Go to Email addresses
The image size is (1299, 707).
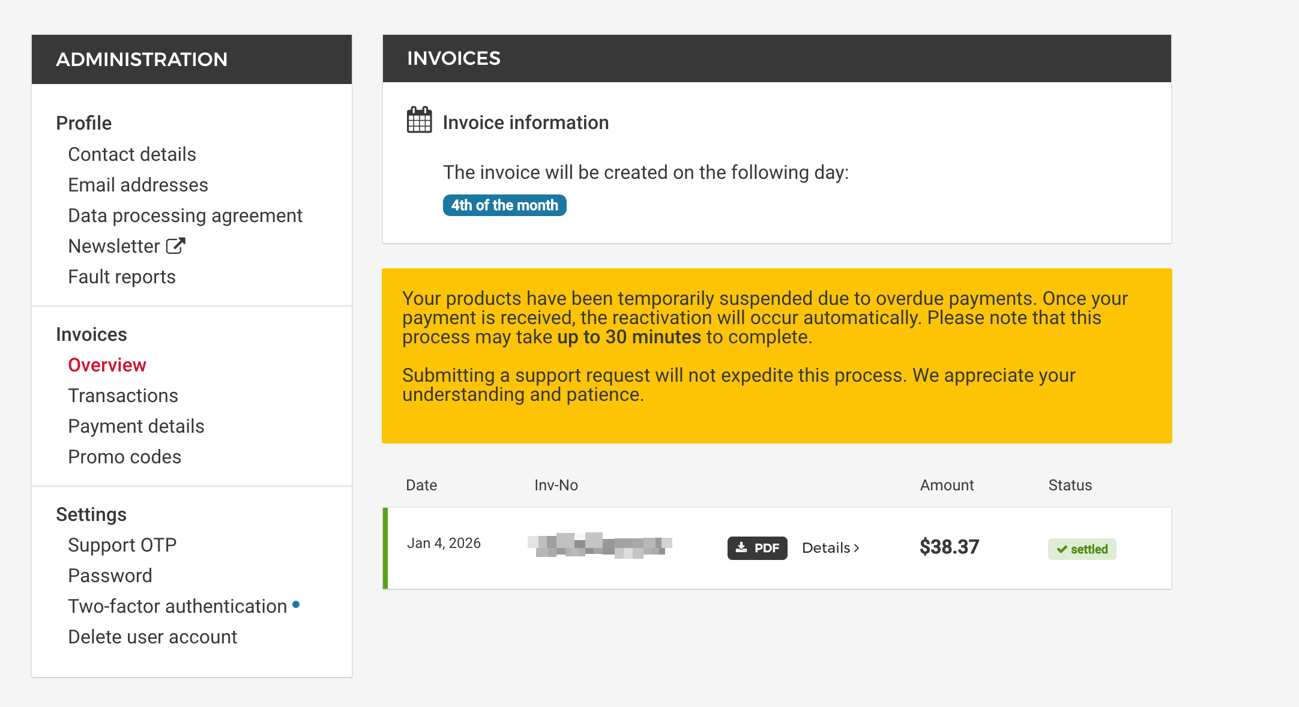(x=138, y=185)
